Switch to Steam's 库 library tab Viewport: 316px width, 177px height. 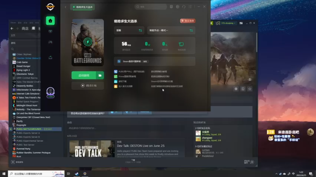34,28
